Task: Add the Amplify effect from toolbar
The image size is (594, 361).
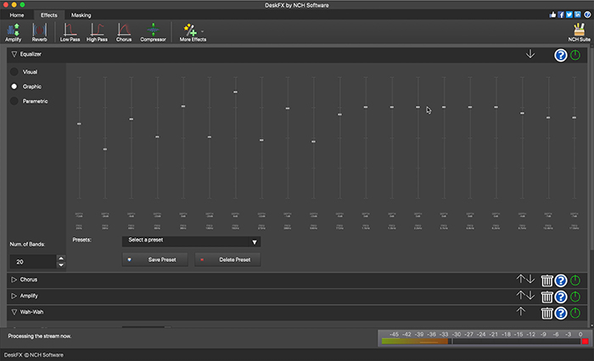Action: pyautogui.click(x=13, y=32)
